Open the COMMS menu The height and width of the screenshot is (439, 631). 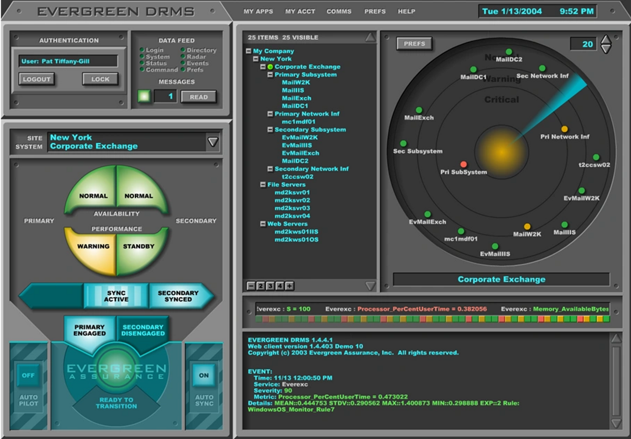coord(338,11)
